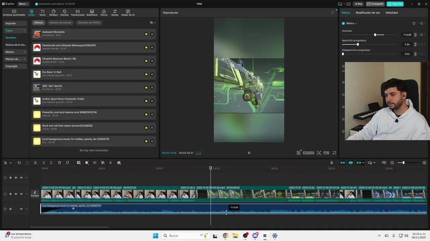
Task: Mute the main video track audio
Action: (x=21, y=194)
